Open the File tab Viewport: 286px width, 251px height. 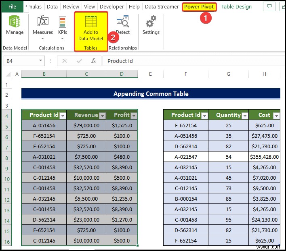[x=12, y=6]
